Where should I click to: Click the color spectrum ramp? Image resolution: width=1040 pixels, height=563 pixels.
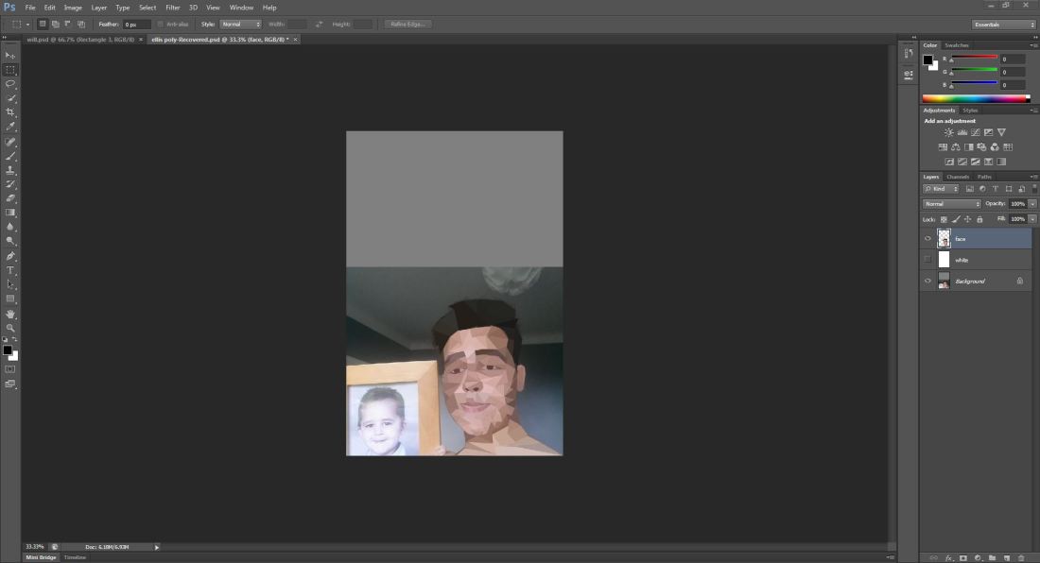(x=976, y=98)
